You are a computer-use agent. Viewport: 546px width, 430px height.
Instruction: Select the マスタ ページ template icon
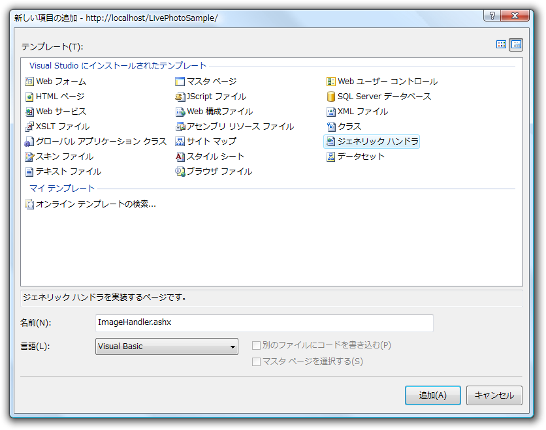[180, 82]
